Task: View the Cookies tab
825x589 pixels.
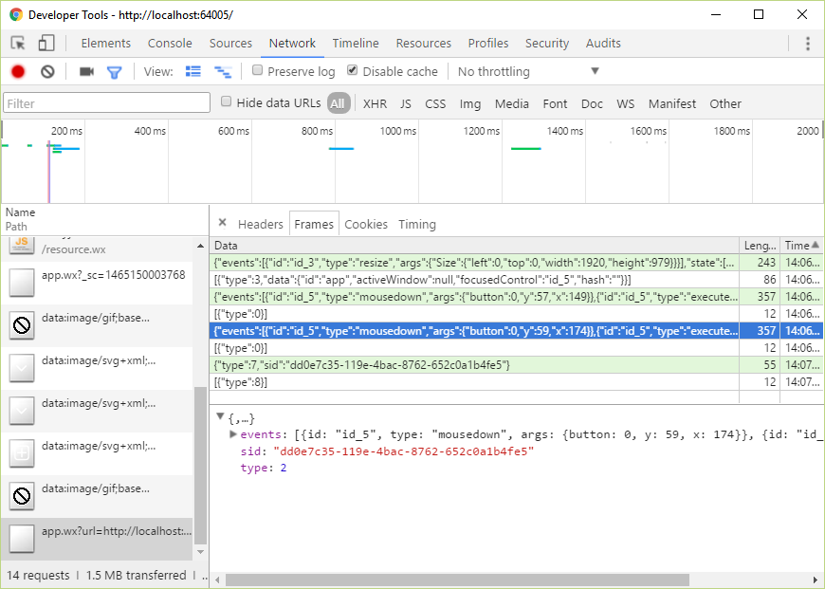Action: [x=366, y=224]
